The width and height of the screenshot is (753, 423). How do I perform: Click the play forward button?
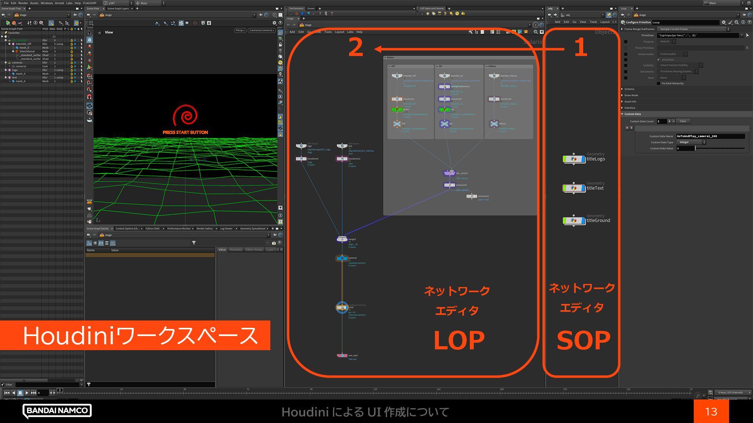[x=27, y=392]
